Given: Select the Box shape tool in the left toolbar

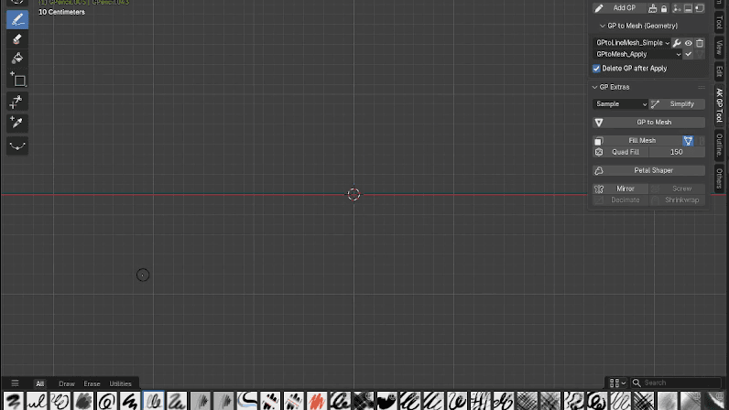Looking at the screenshot, I should point(17,81).
